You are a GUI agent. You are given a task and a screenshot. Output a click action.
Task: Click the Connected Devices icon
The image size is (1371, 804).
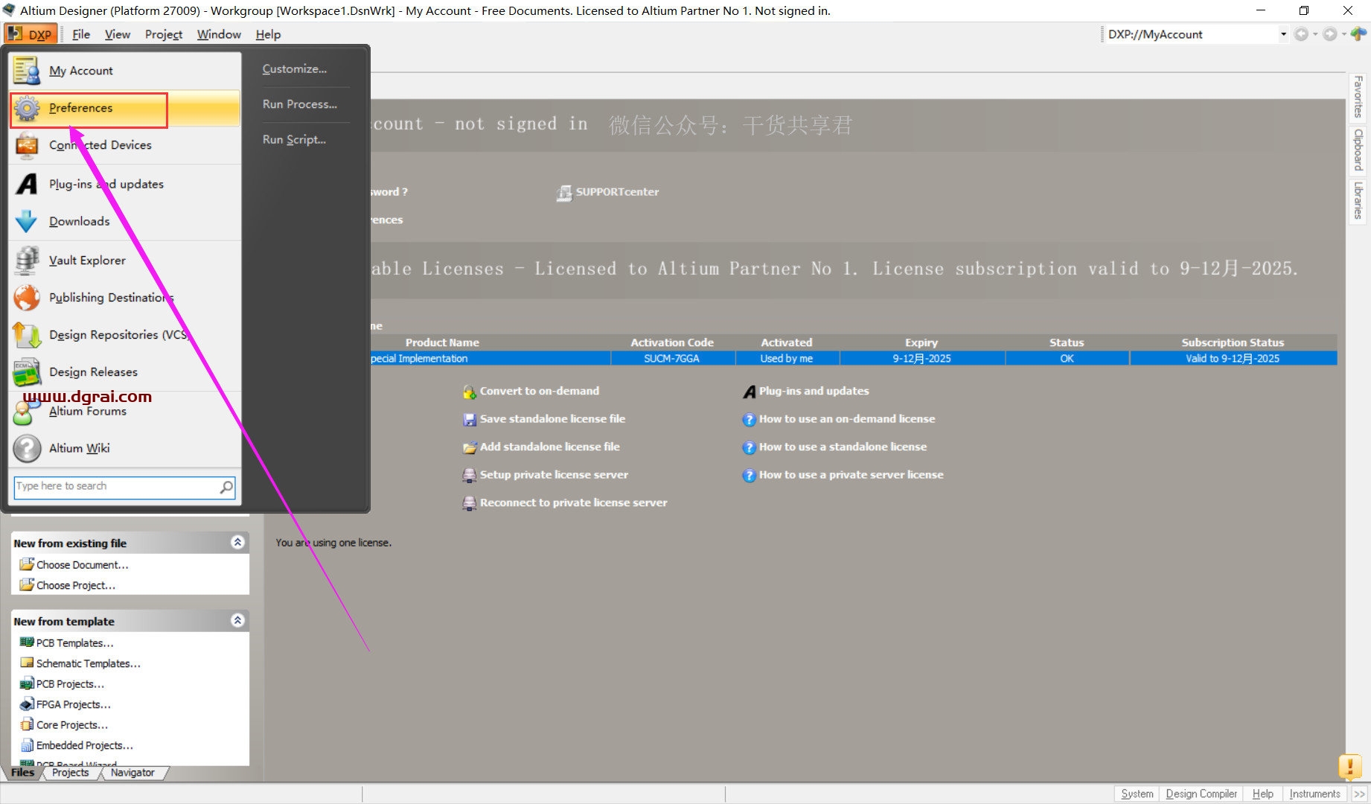(27, 145)
